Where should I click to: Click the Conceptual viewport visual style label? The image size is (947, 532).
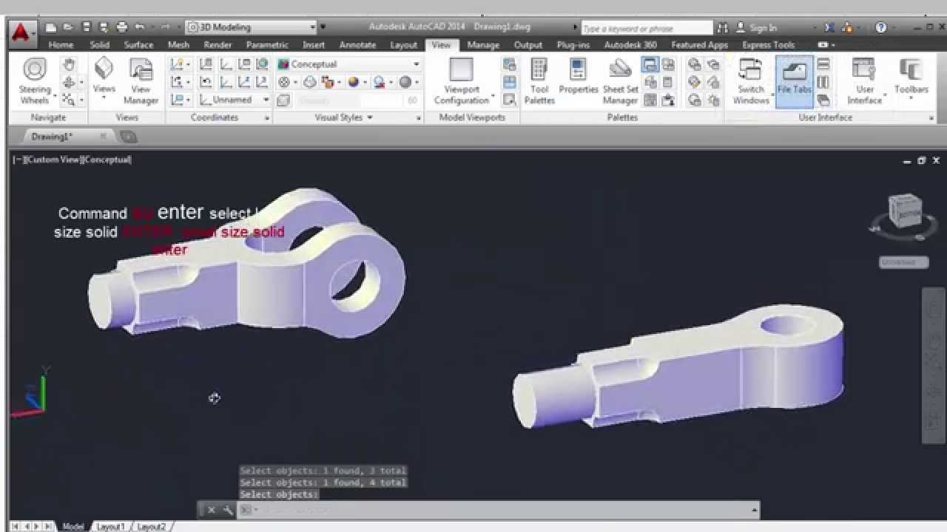pos(107,160)
